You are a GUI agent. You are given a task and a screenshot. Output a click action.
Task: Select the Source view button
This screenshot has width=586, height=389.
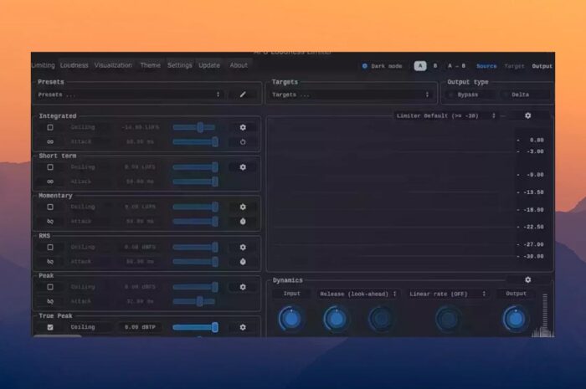pyautogui.click(x=486, y=66)
